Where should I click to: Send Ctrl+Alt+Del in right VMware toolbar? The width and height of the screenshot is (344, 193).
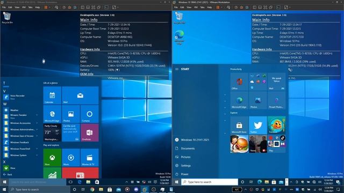(228, 7)
